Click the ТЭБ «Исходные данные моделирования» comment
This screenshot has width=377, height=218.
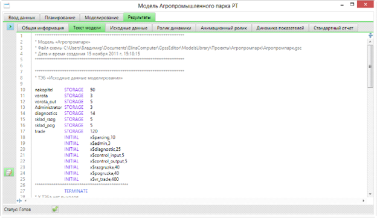79,78
